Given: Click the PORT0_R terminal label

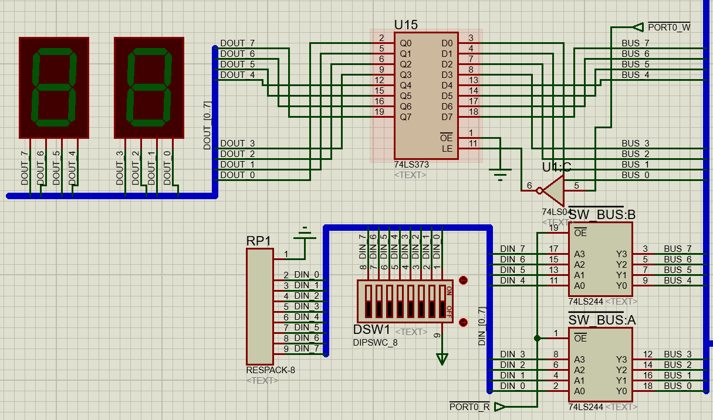Looking at the screenshot, I should (x=469, y=406).
